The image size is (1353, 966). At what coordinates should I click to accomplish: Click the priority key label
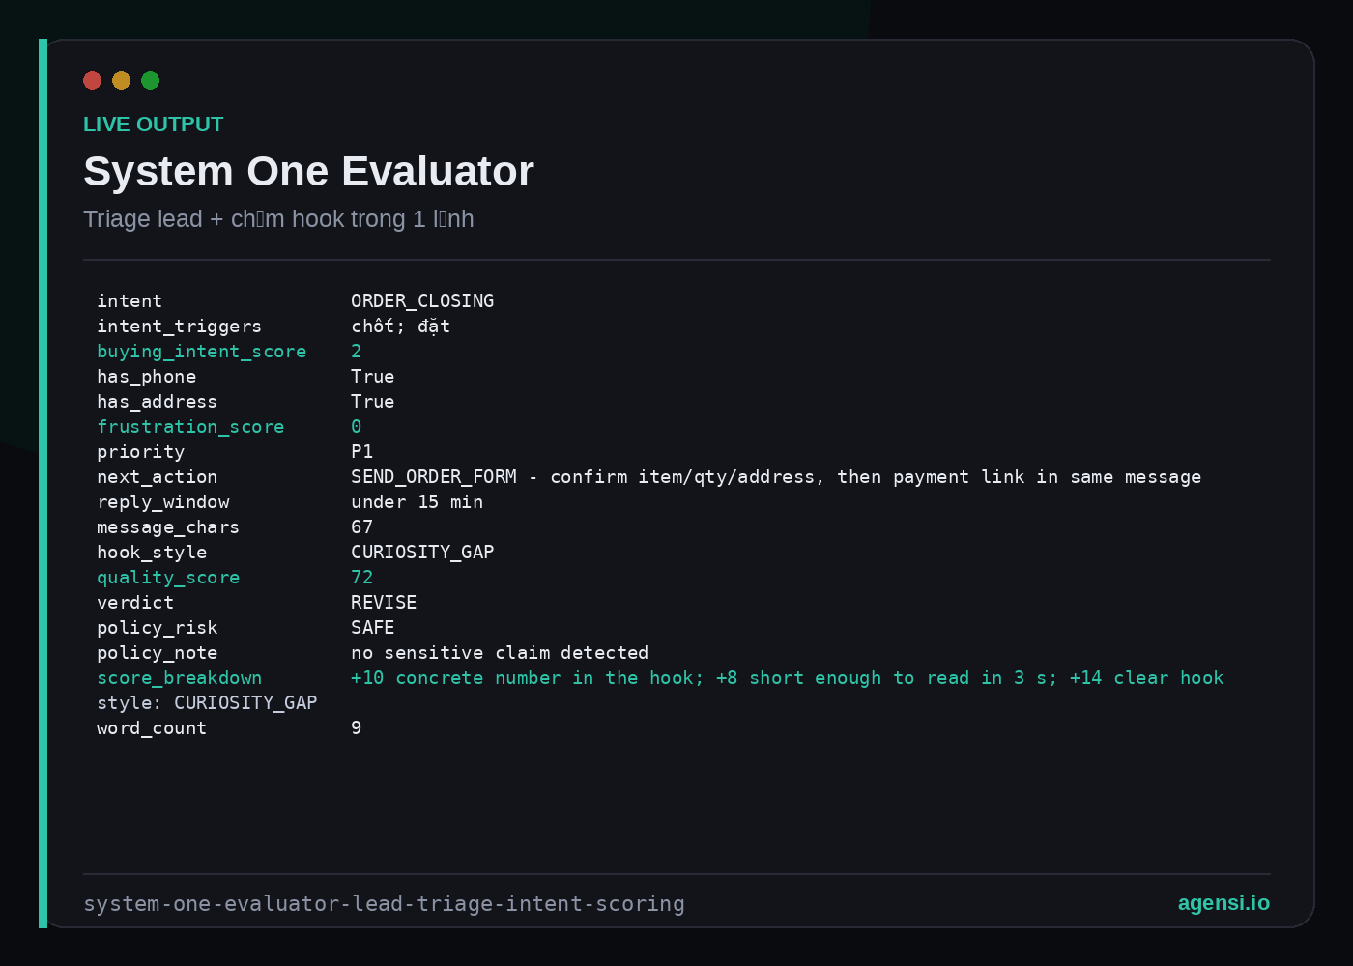(x=140, y=452)
